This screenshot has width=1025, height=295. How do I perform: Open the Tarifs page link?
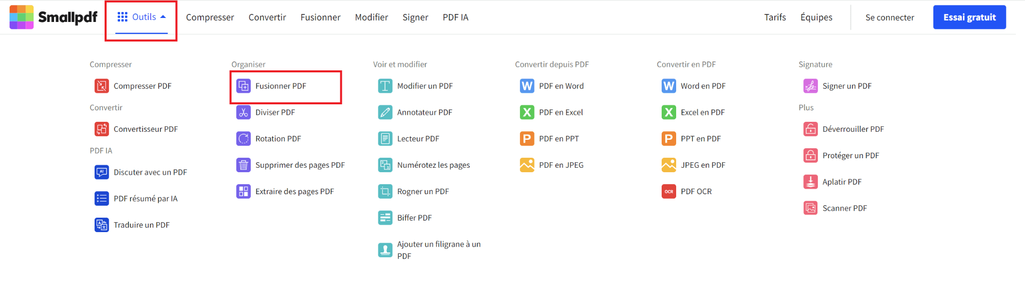click(x=775, y=17)
